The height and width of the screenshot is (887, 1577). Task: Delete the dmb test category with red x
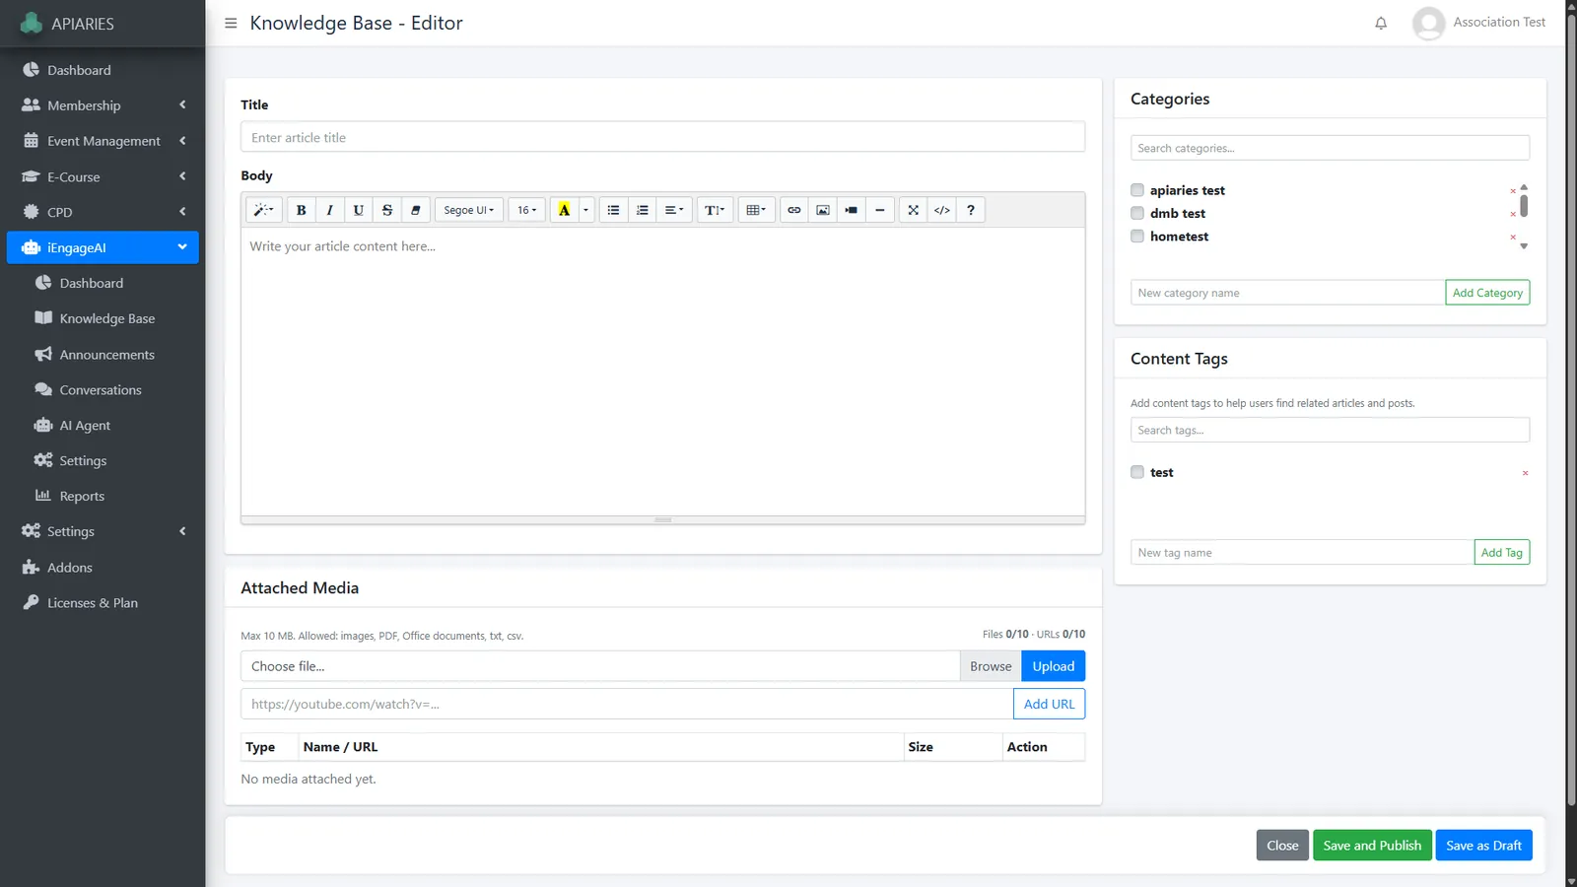click(x=1513, y=214)
